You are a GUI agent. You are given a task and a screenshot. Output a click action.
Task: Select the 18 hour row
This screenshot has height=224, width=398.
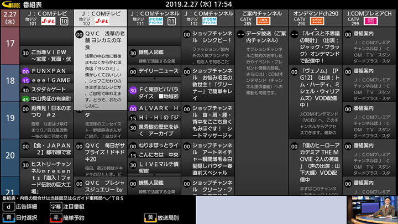10,83
